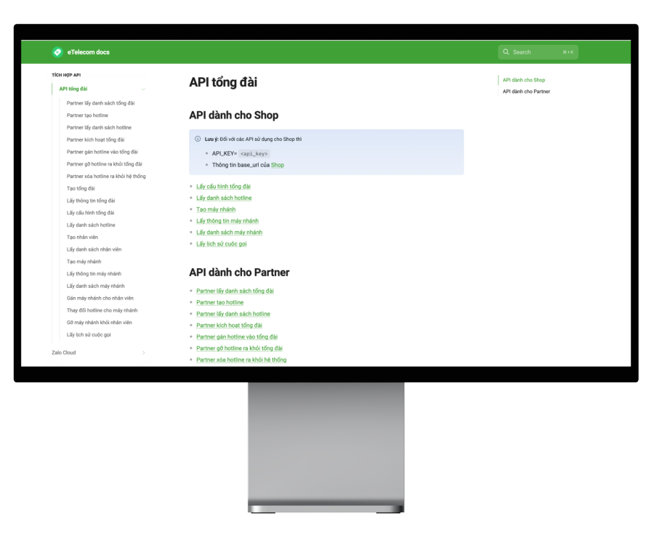Image resolution: width=654 pixels, height=558 pixels.
Task: Select Partner tạo hotline in sidebar
Action: [87, 116]
